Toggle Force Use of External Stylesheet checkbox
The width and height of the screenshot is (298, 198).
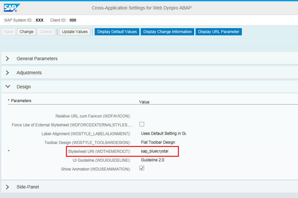142,124
